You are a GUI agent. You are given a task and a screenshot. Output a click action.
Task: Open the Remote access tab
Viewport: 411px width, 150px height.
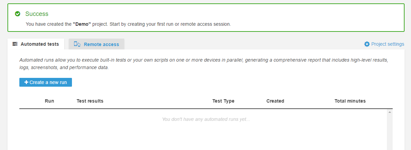click(x=101, y=44)
